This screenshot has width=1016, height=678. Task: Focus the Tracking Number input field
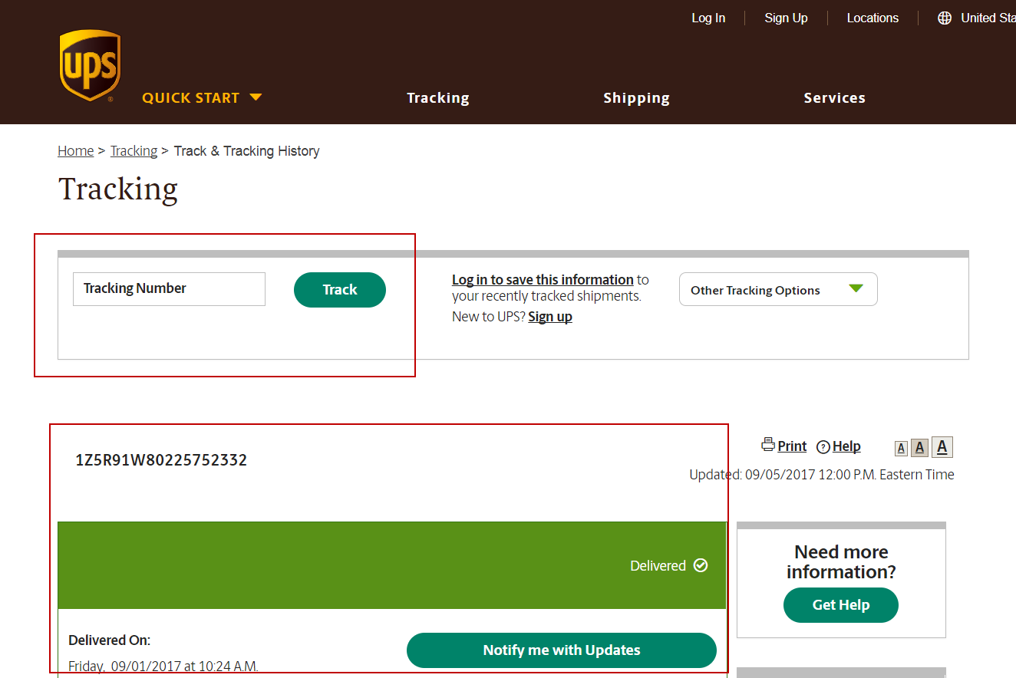(x=169, y=289)
